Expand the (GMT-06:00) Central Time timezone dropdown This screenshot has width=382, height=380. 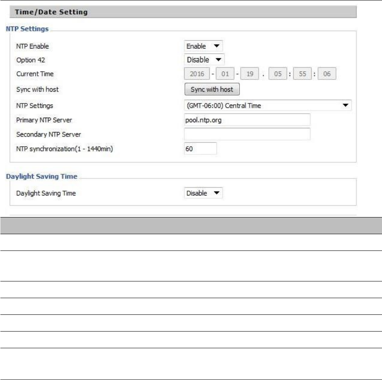(x=268, y=105)
